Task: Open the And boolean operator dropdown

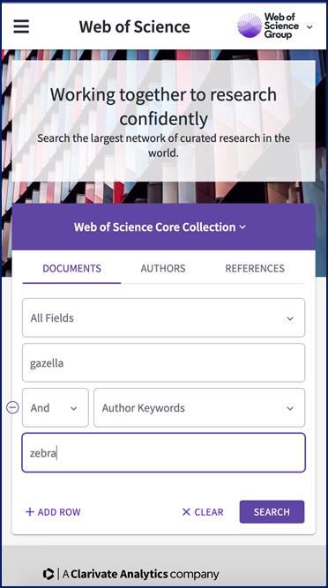Action: pyautogui.click(x=56, y=407)
